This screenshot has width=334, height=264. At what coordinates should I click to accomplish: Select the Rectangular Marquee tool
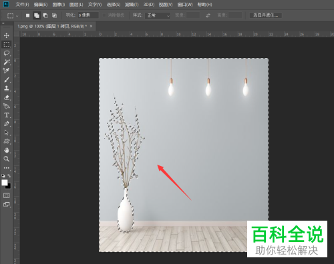(x=7, y=44)
